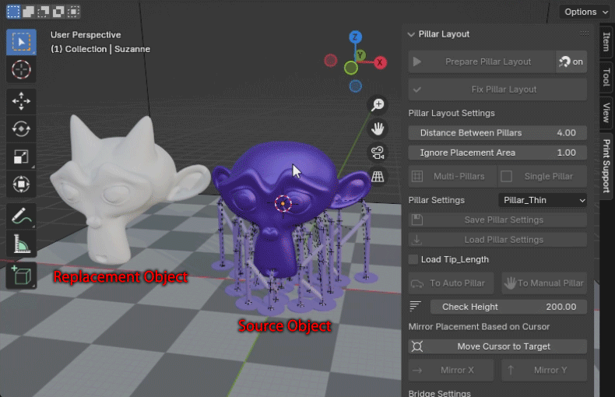Viewport: 615px width, 397px height.
Task: Select the Annotate pencil tool
Action: (21, 216)
